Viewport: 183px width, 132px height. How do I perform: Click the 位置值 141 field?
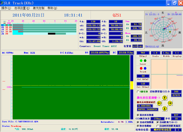pyautogui.click(x=140, y=46)
